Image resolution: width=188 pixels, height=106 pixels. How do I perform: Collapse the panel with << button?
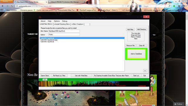(x=145, y=71)
